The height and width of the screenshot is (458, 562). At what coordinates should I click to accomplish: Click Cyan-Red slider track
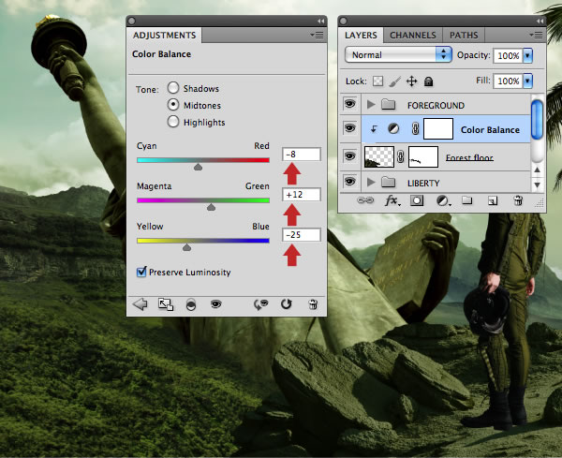(203, 160)
